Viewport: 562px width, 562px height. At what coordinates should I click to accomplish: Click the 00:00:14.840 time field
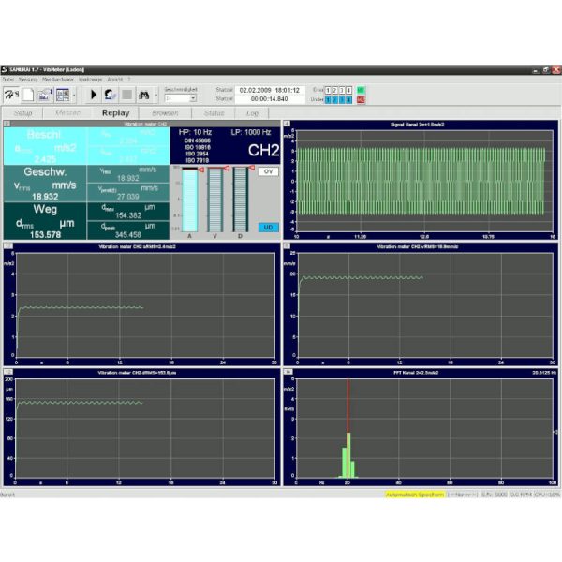coord(270,99)
